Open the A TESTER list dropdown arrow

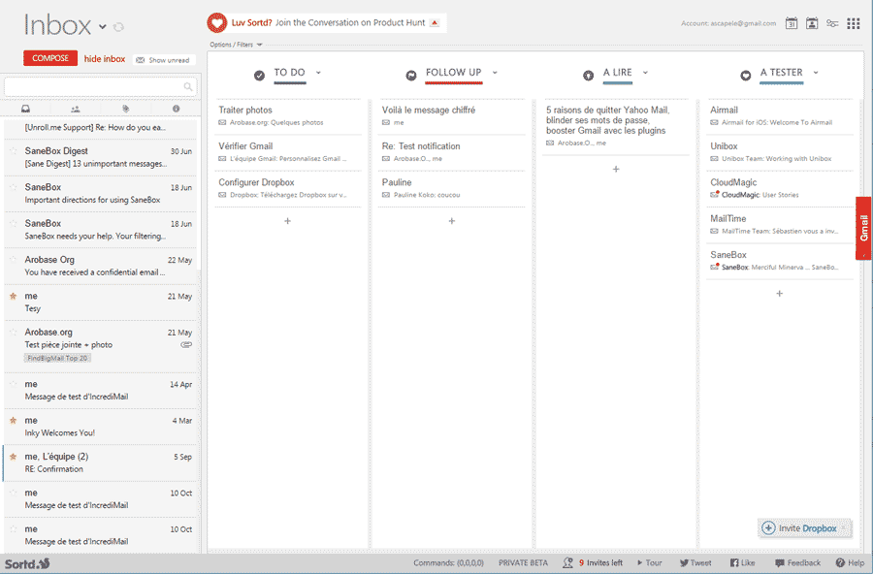click(816, 73)
